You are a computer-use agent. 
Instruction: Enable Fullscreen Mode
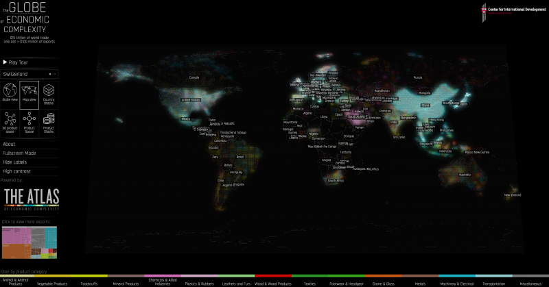click(19, 153)
